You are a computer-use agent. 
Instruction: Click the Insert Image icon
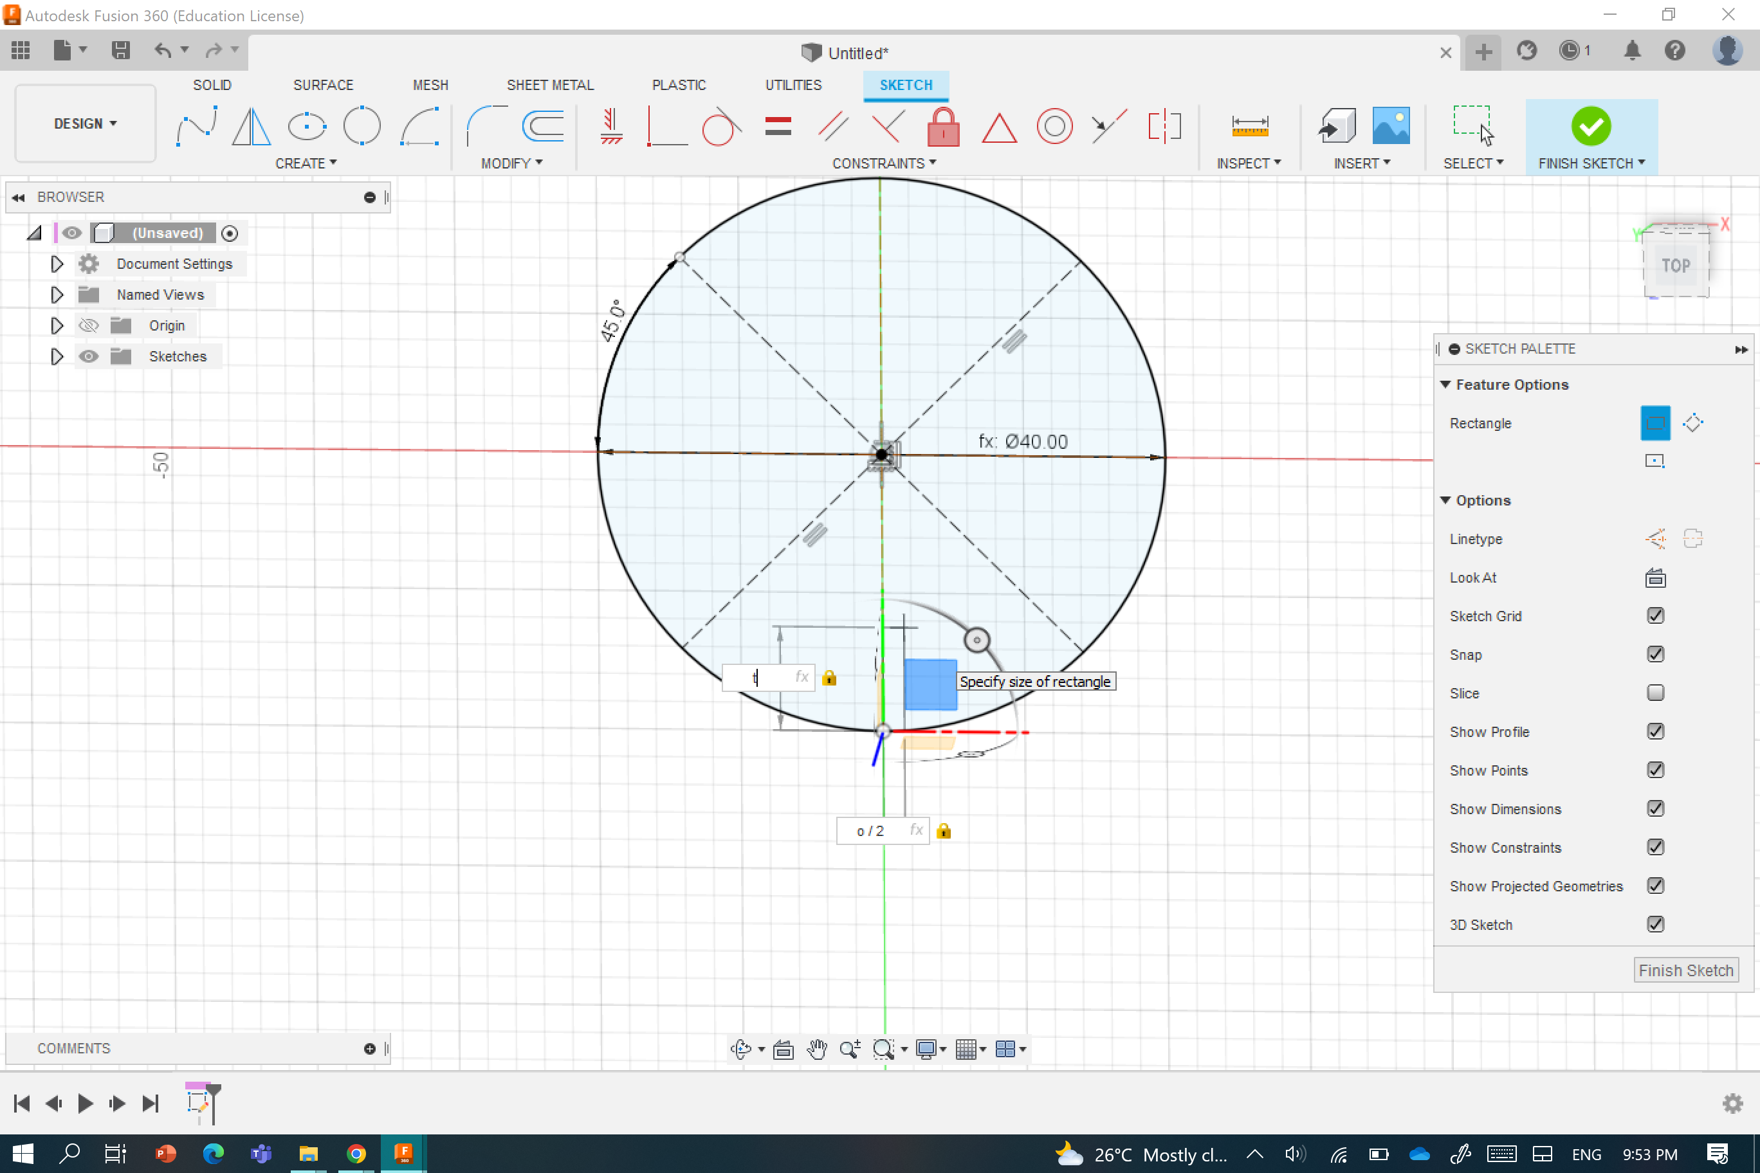(x=1390, y=125)
